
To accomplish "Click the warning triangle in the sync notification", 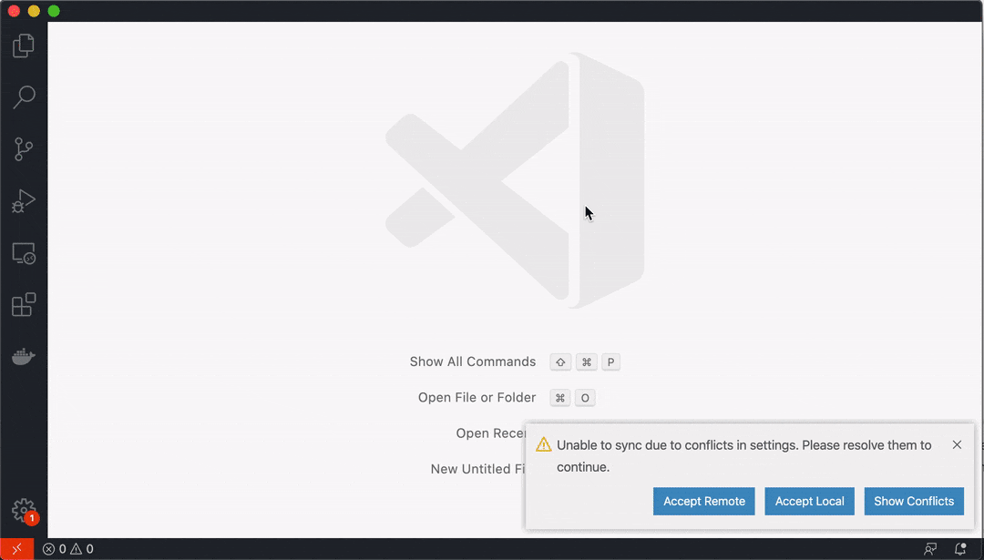I will [544, 444].
